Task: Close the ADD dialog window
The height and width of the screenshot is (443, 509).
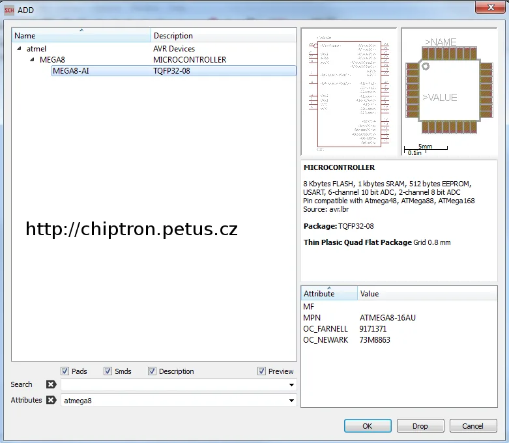Action: click(490, 7)
